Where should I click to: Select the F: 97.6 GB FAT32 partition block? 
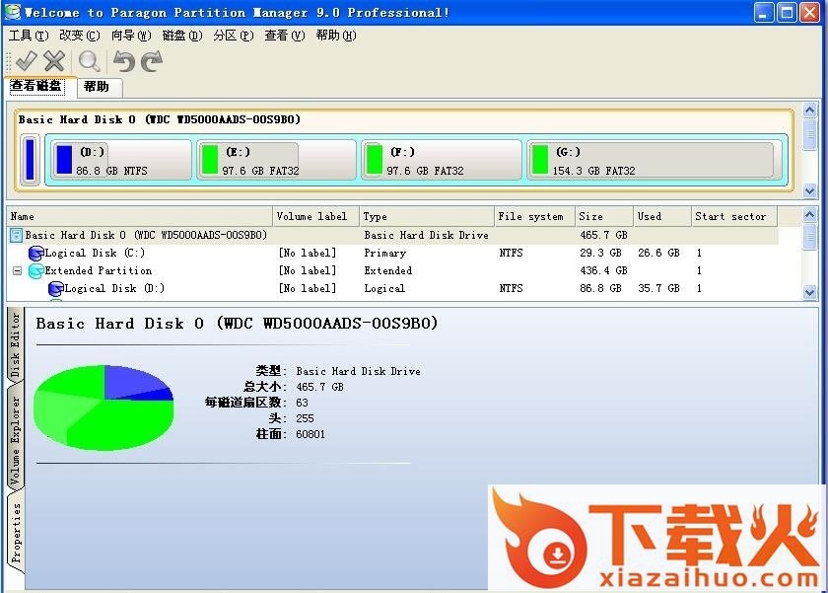pos(442,160)
